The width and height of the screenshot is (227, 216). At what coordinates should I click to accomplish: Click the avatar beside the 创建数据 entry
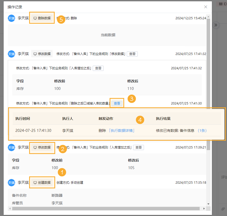[x=11, y=183]
